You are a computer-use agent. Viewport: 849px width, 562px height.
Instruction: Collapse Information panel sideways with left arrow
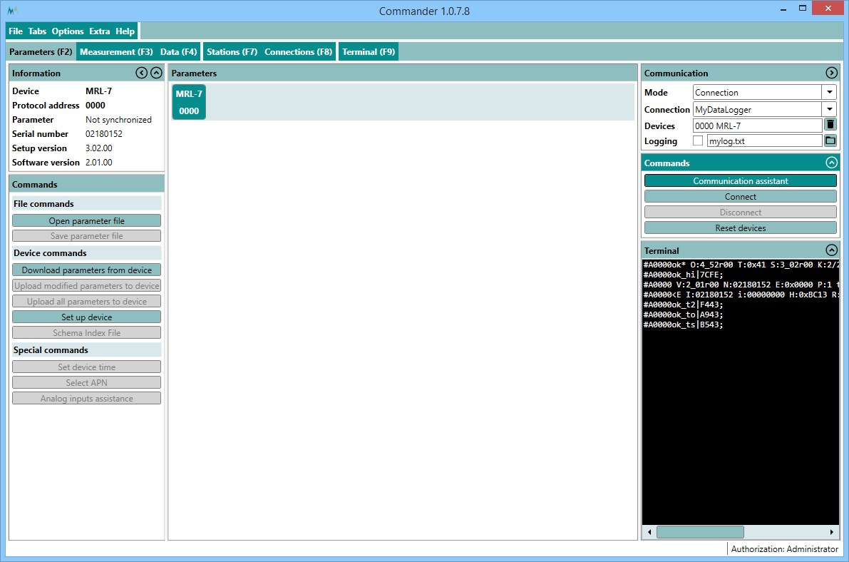pos(141,73)
